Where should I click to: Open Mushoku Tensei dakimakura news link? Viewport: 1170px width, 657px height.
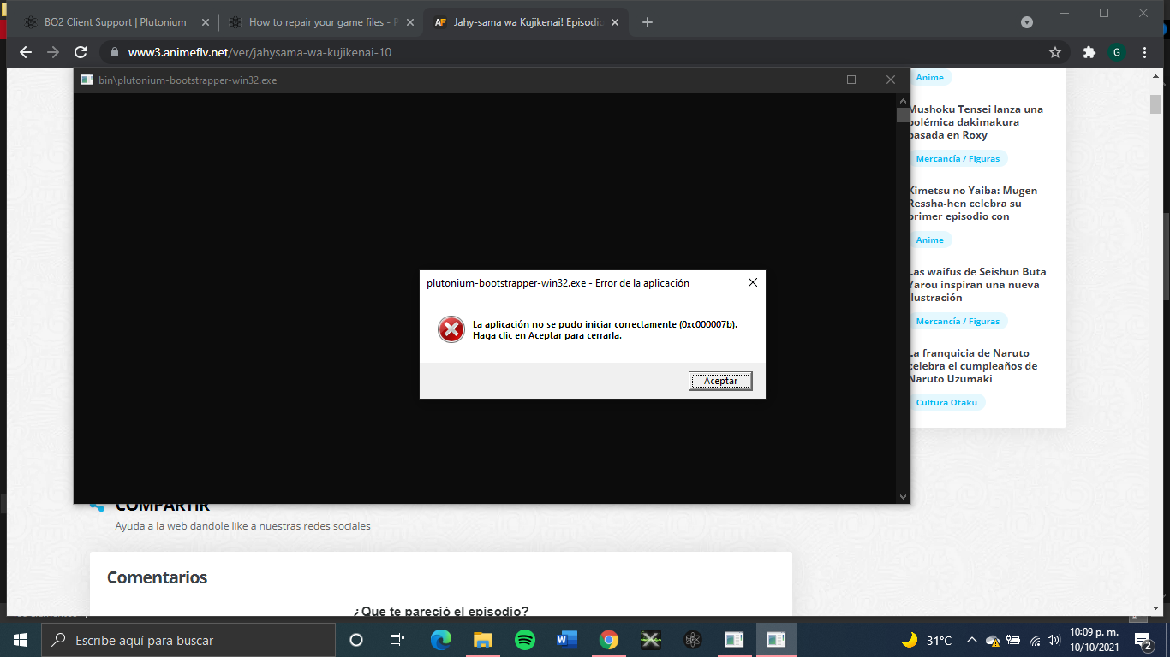pyautogui.click(x=976, y=122)
